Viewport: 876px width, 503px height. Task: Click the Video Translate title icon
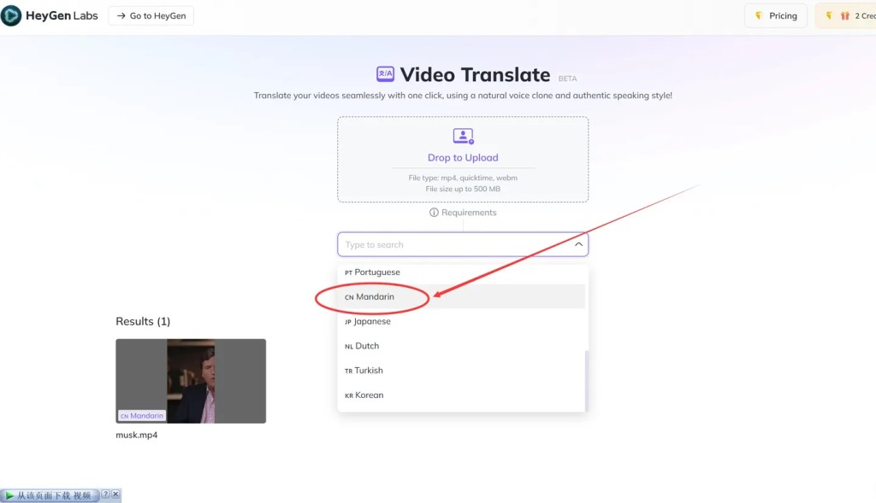[x=385, y=74]
